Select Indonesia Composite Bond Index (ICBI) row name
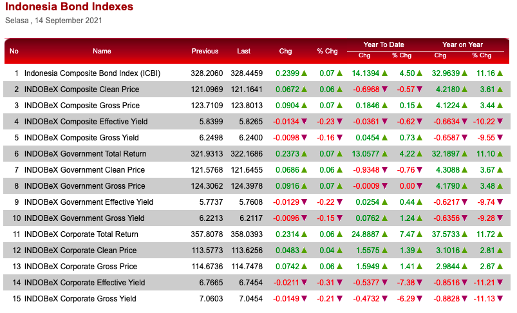This screenshot has width=517, height=313. click(92, 73)
